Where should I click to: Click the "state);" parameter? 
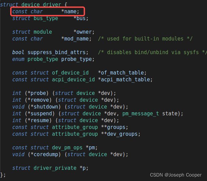pos(173,114)
